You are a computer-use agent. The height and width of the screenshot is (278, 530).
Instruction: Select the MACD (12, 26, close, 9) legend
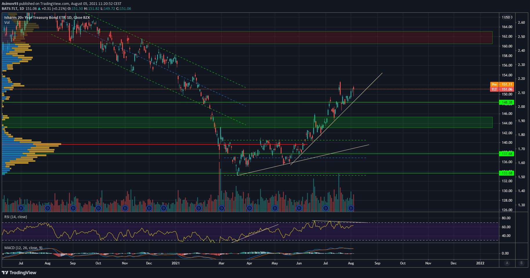click(24, 248)
